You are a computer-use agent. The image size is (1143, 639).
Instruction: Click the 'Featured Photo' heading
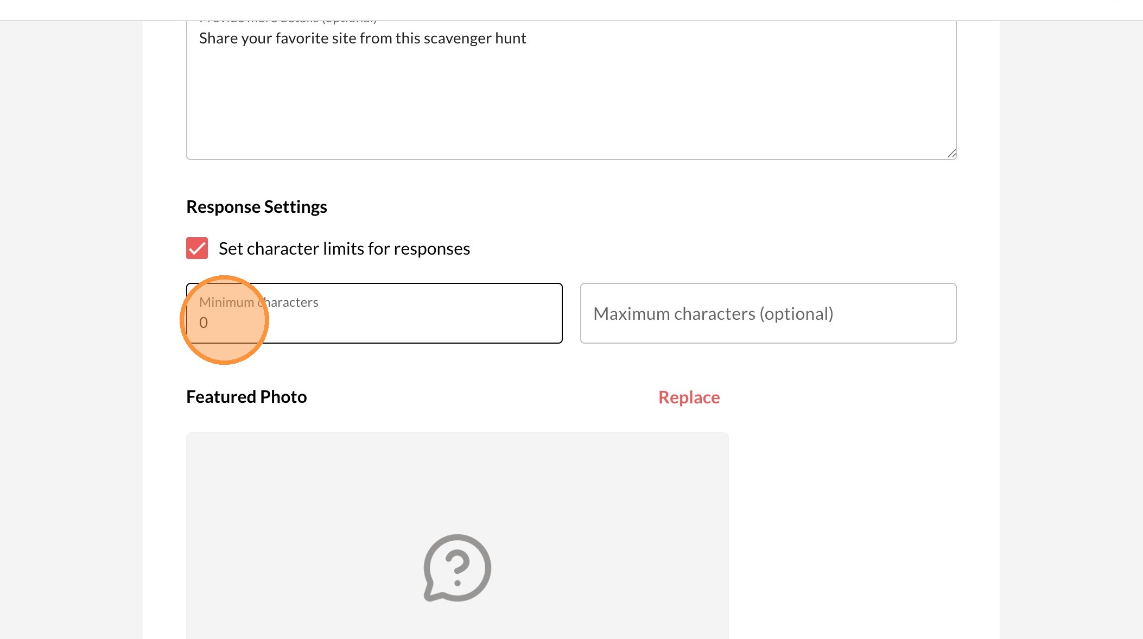coord(246,397)
